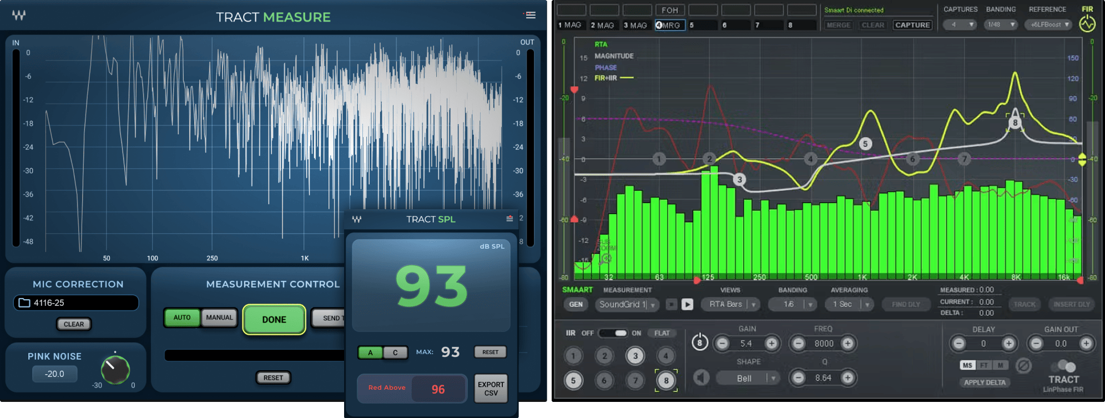
Task: Decrease band frequency with minus button
Action: pyautogui.click(x=798, y=344)
